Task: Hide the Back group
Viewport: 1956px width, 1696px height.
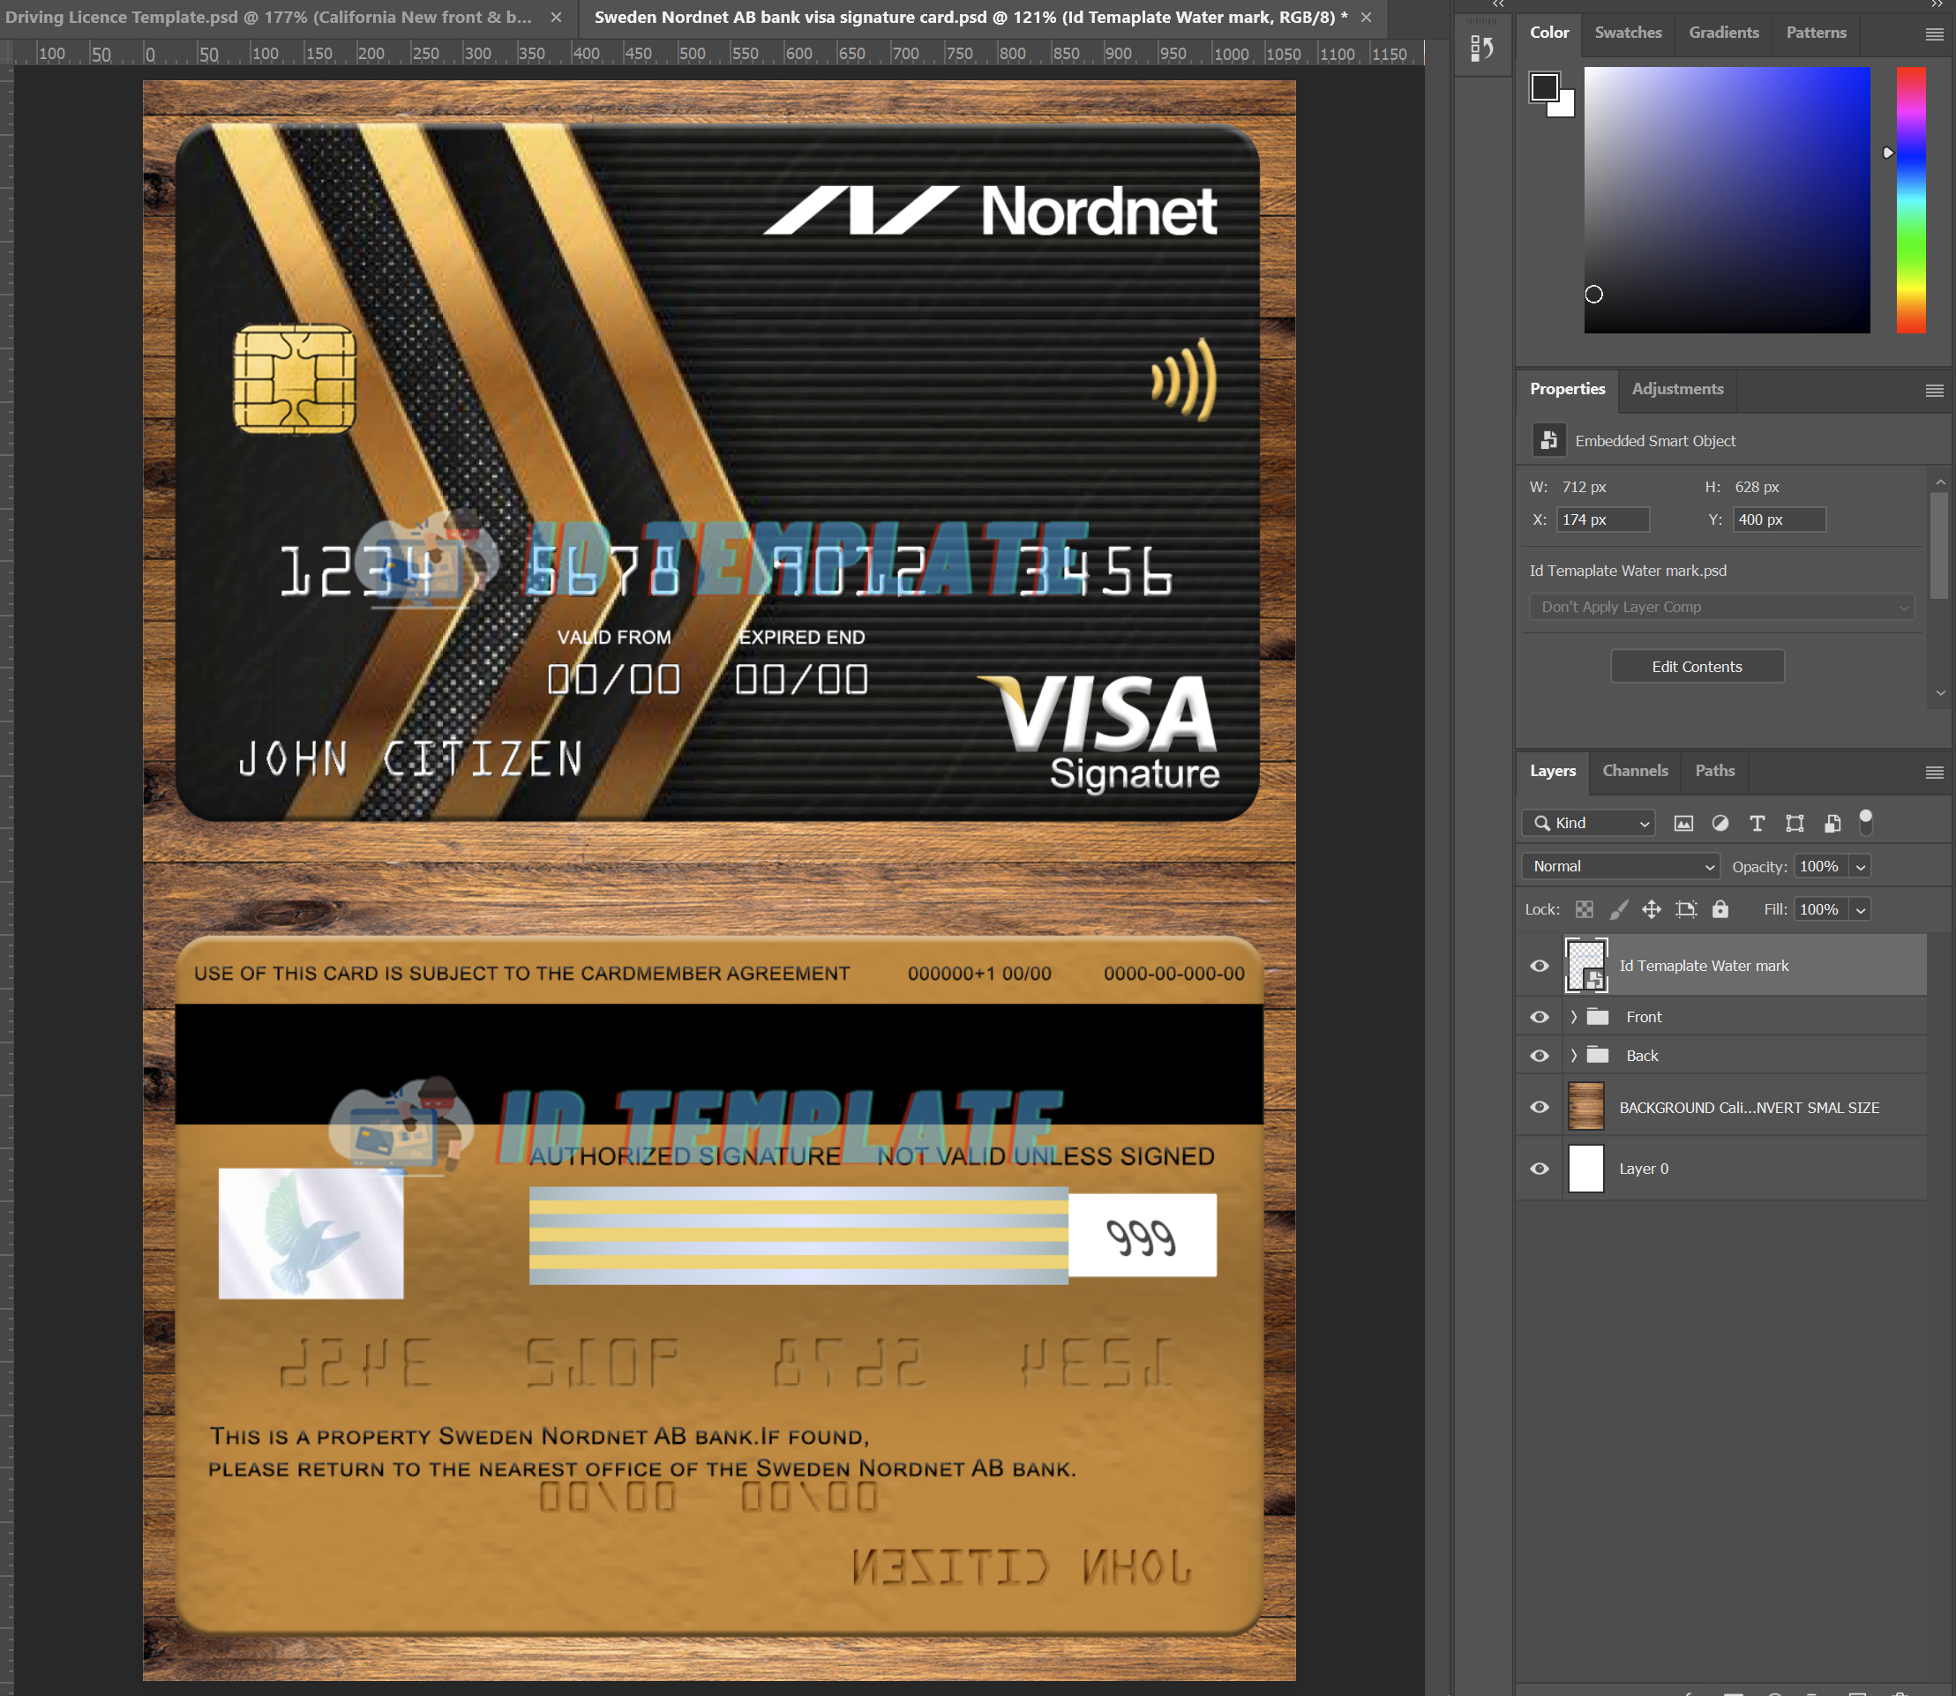Action: tap(1540, 1056)
